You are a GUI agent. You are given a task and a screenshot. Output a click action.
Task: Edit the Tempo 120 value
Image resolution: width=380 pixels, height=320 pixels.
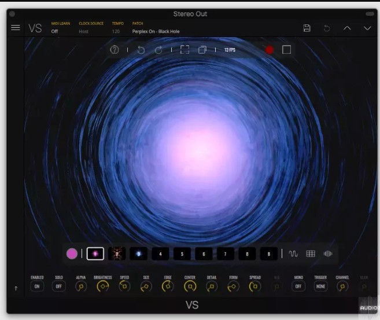coord(116,31)
